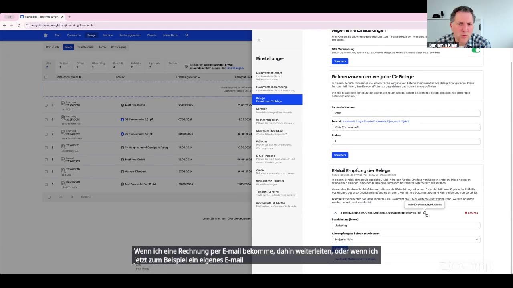Open Dokumentennummer settings section
Viewport: 513px width, 288px height.
pos(277,76)
